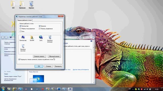Open Панель управления home page link
Image resolution: width=163 pixels, height=91 pixels.
[x=10, y=43]
